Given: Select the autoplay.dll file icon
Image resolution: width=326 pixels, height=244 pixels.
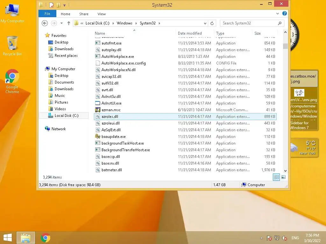Looking at the screenshot, I should [98, 50].
